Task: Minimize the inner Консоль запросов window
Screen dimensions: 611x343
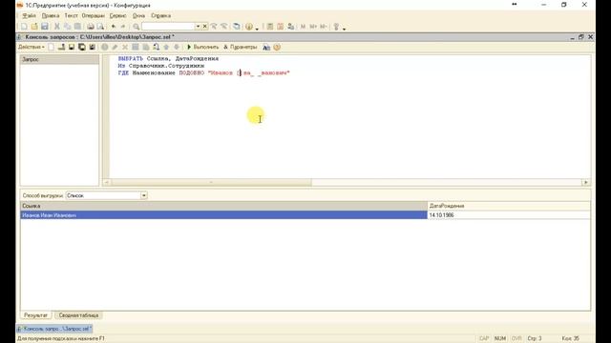Action: [x=572, y=37]
